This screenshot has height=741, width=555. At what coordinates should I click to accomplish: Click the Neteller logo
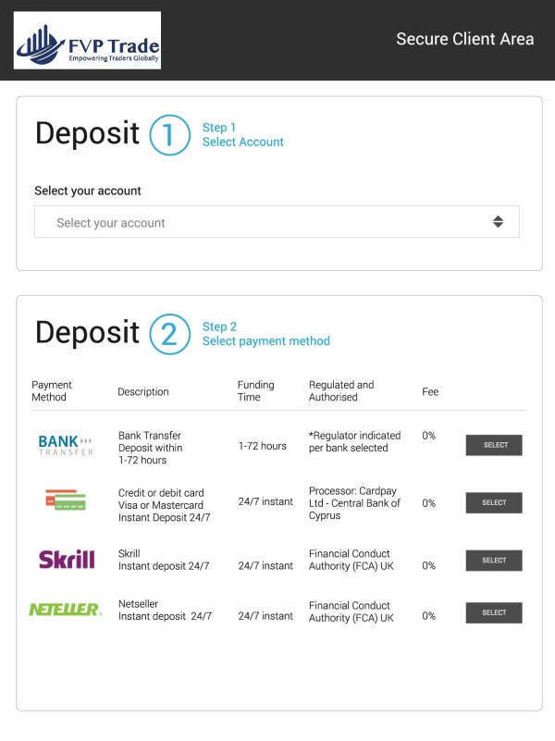tap(65, 610)
